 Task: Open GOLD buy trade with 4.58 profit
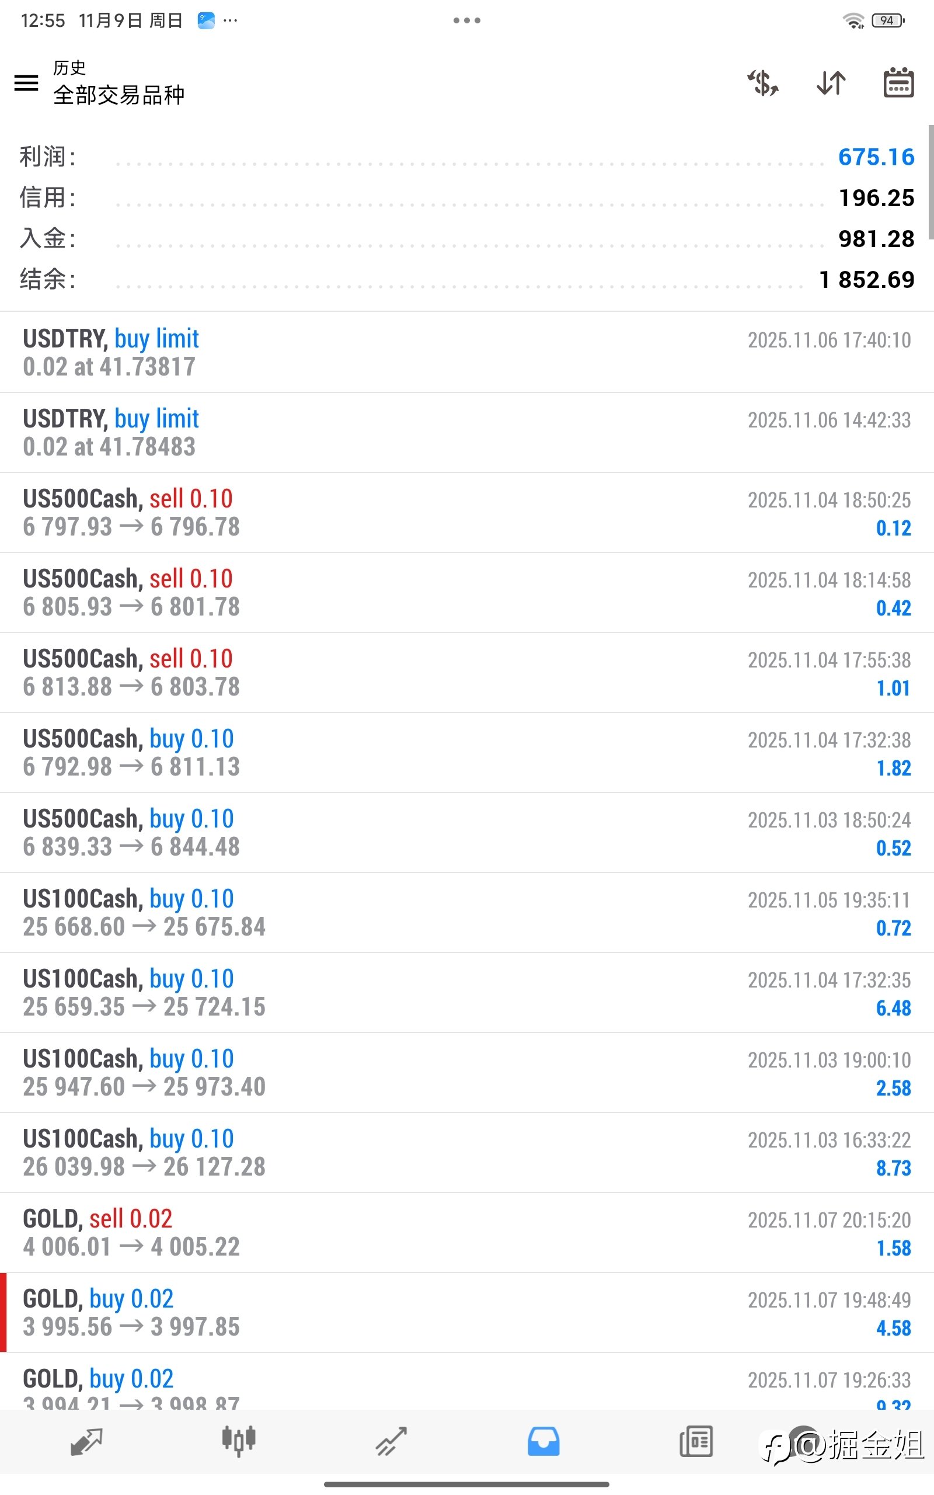[467, 1313]
